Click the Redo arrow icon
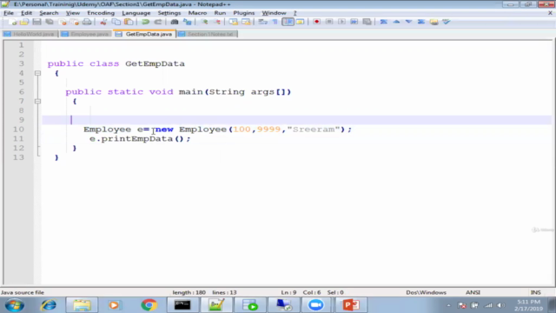The height and width of the screenshot is (313, 556). point(158,22)
